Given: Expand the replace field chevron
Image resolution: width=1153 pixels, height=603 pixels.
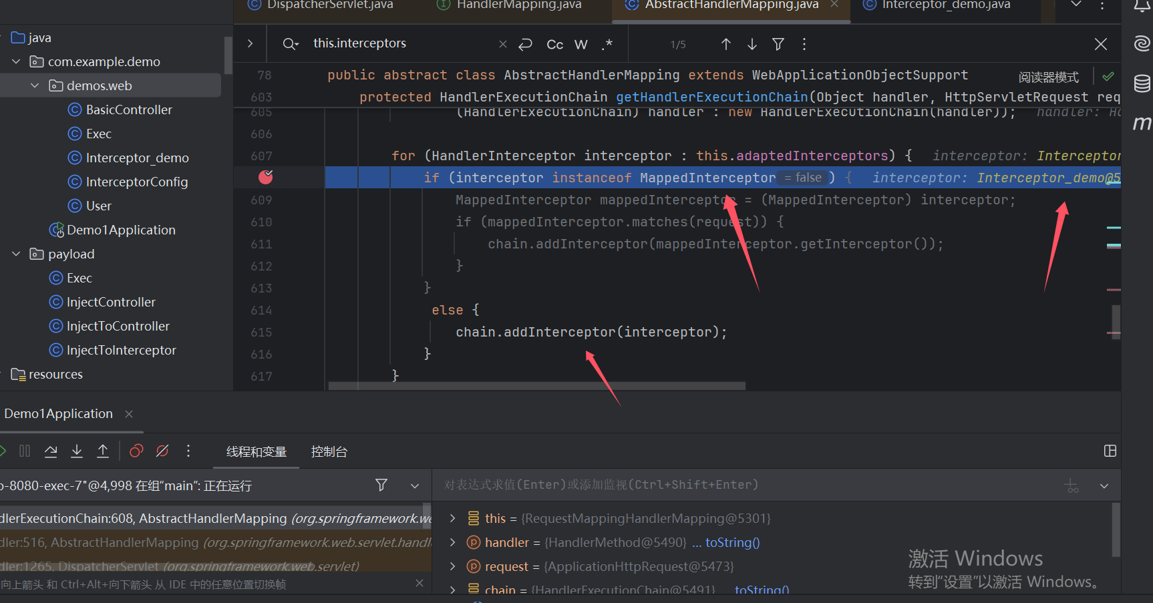Looking at the screenshot, I should point(250,43).
